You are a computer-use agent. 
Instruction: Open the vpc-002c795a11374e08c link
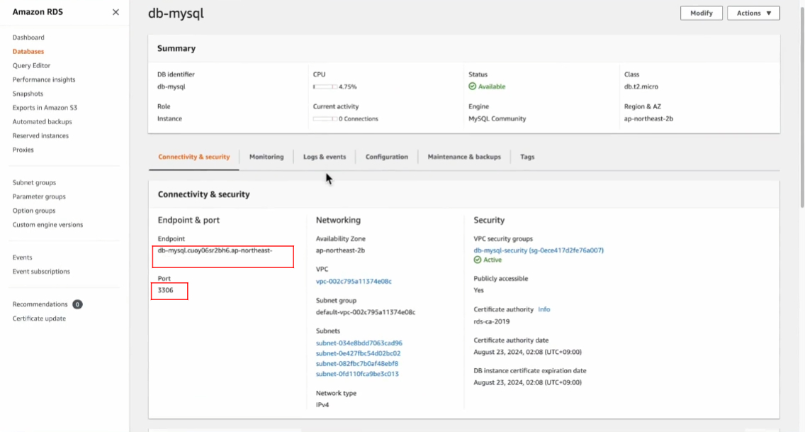[x=354, y=282]
